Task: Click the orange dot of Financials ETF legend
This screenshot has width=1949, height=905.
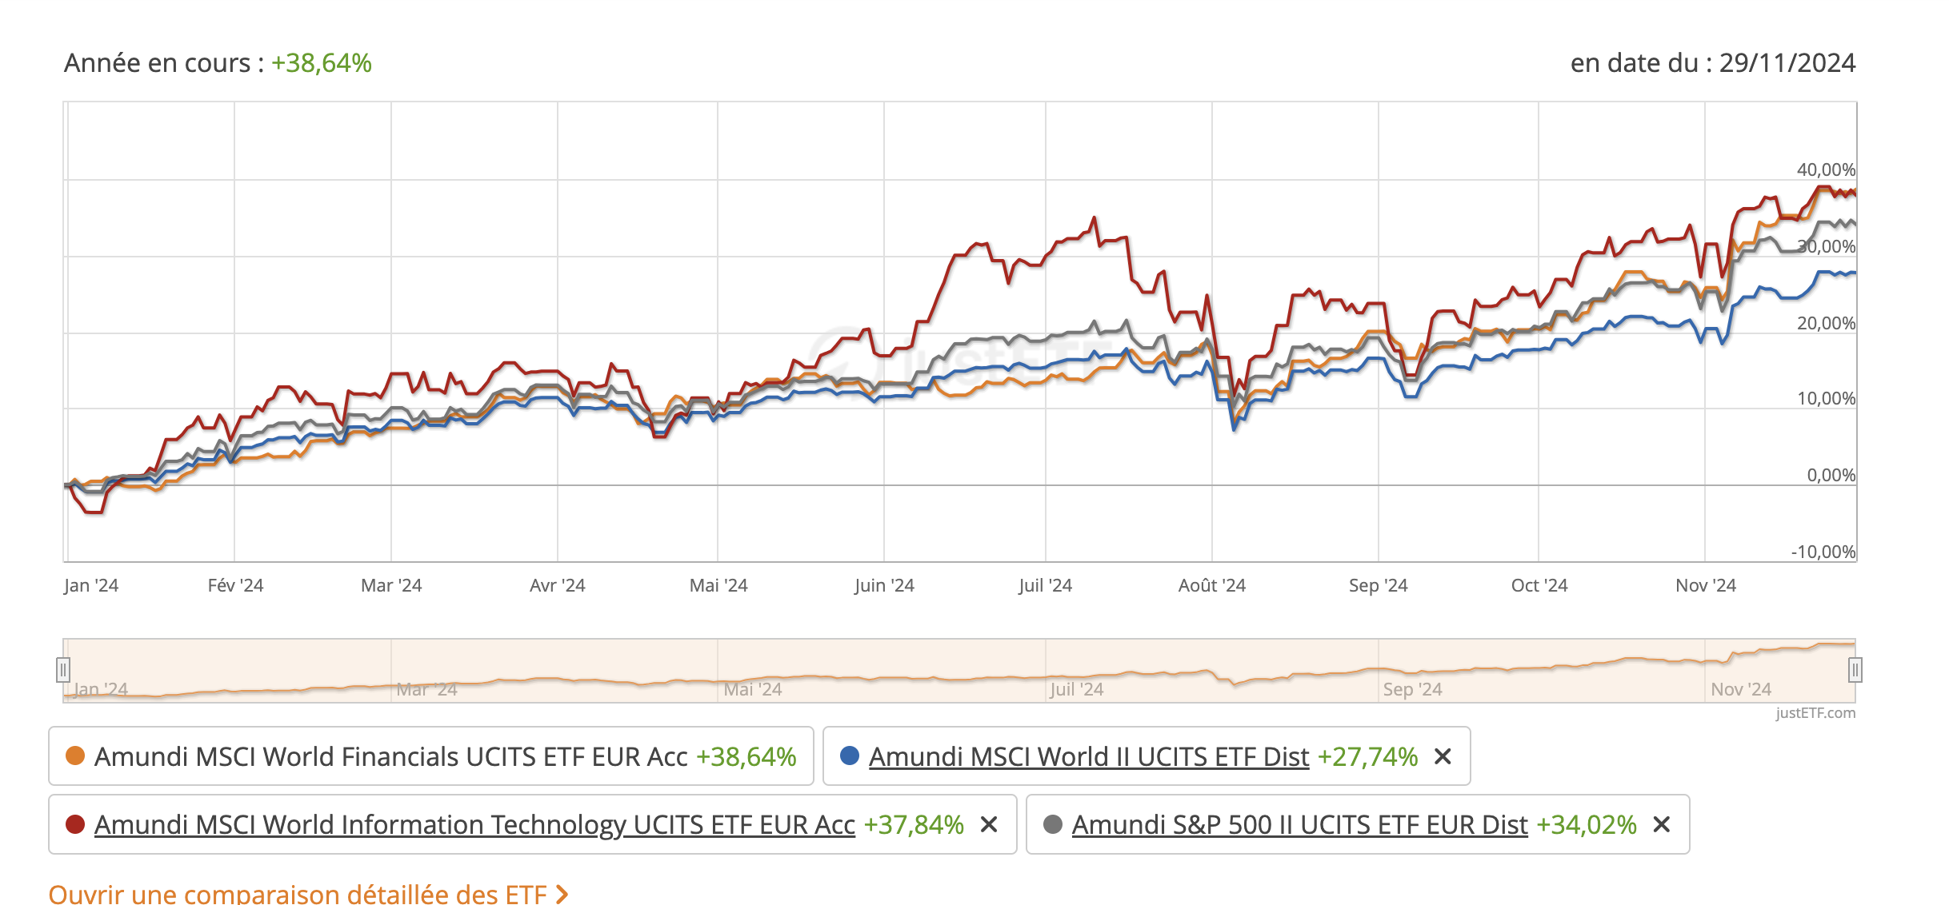Action: pos(75,756)
